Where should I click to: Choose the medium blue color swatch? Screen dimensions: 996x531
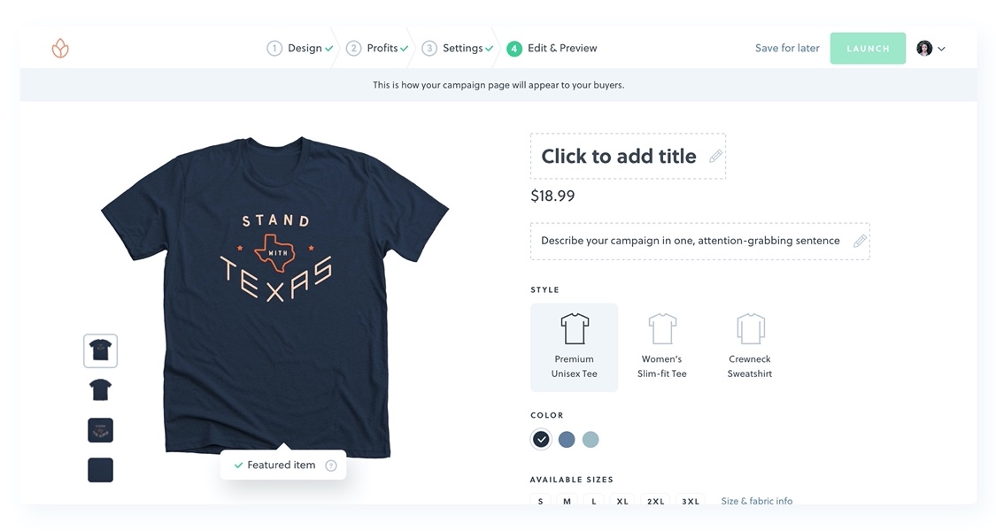click(567, 440)
